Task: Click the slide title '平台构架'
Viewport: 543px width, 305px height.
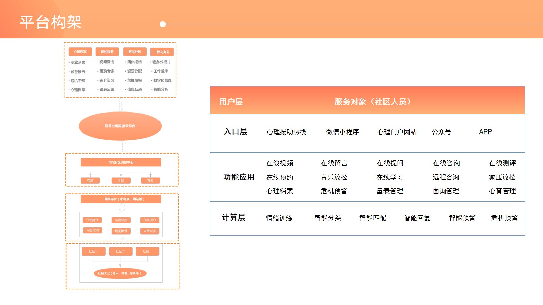Action: tap(51, 22)
